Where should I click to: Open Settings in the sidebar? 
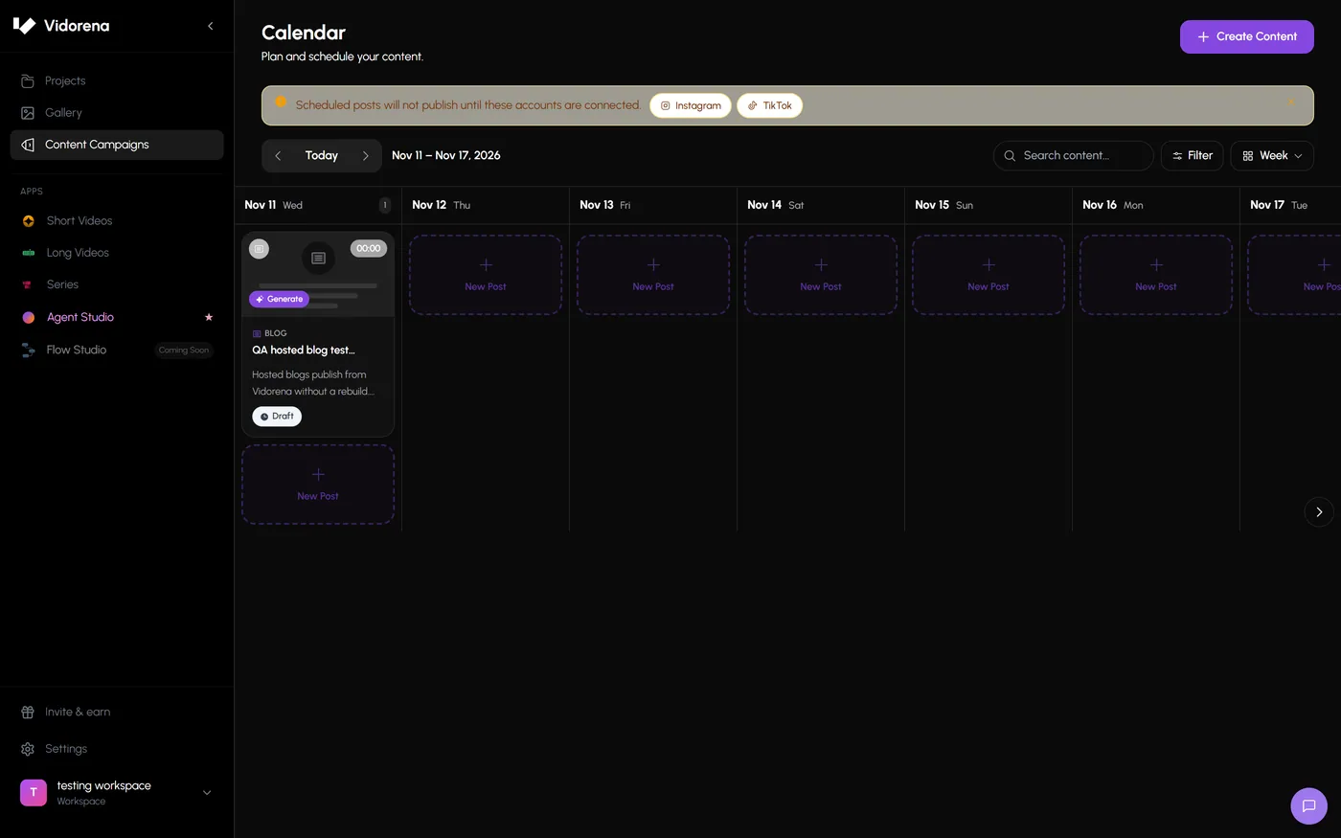coord(117,749)
